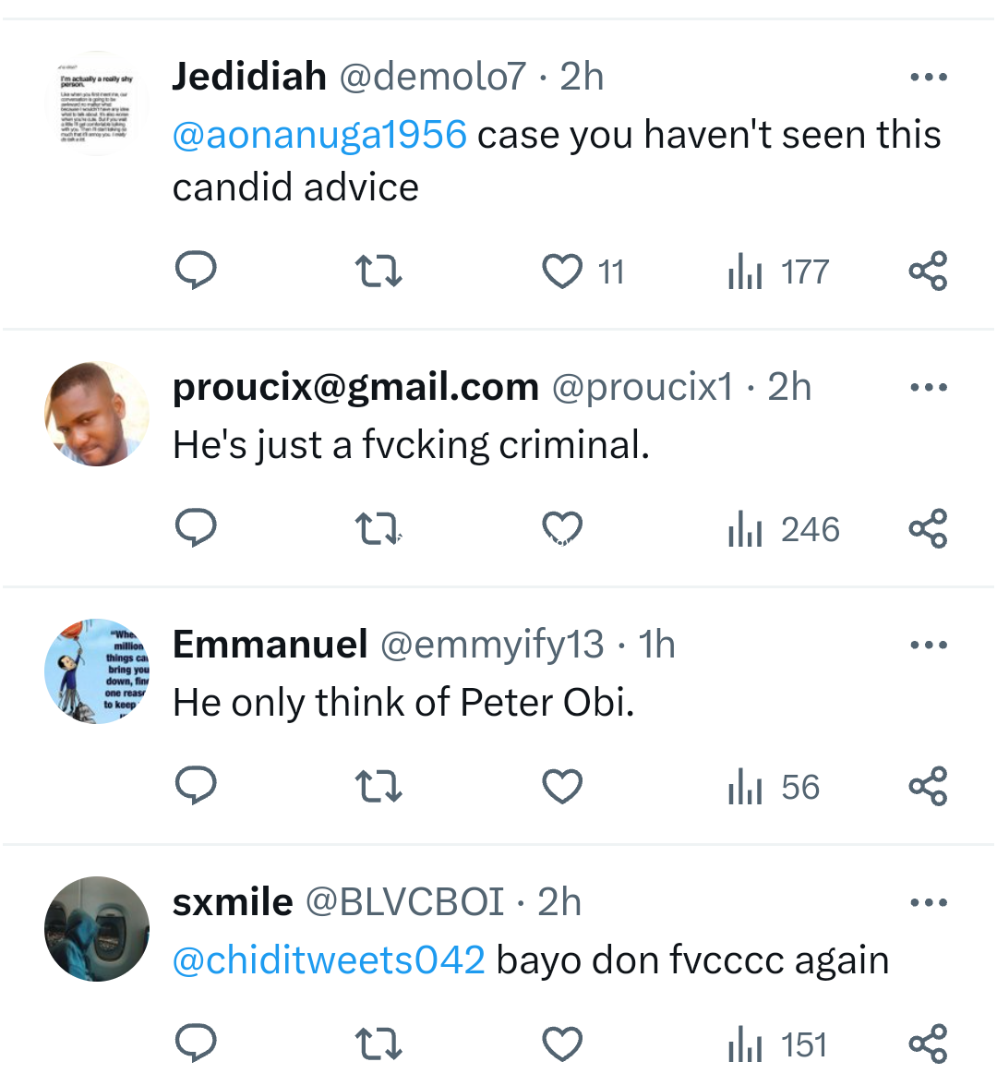
Task: Reply to proucix's criminal tweet
Action: point(196,528)
